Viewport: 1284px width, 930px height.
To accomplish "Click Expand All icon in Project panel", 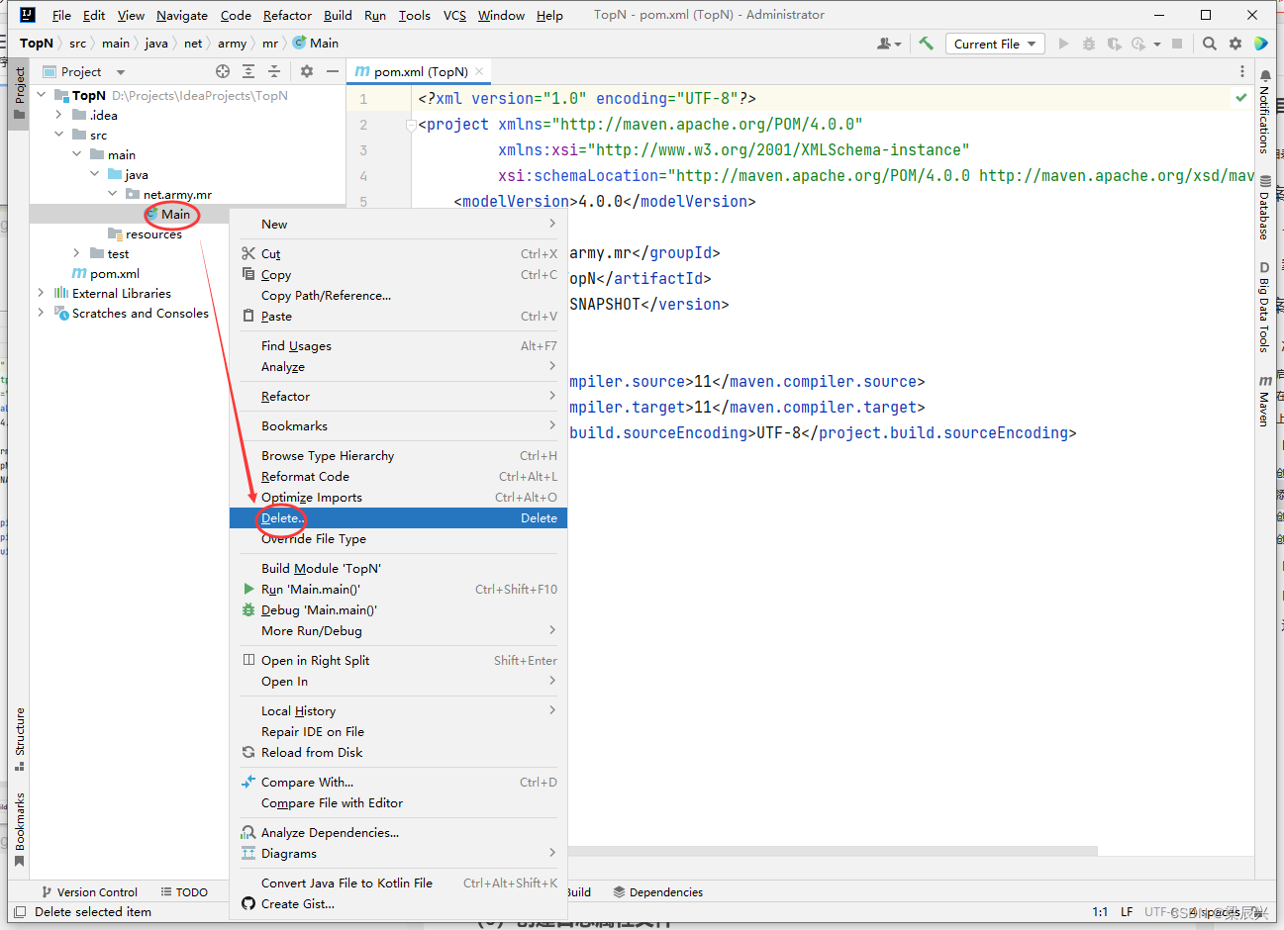I will pyautogui.click(x=248, y=71).
